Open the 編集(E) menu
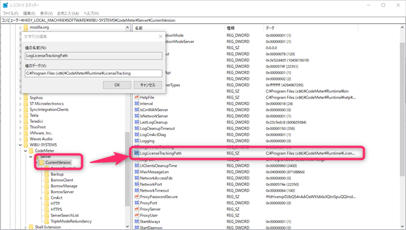Image resolution: width=406 pixels, height=230 pixels. pyautogui.click(x=29, y=13)
